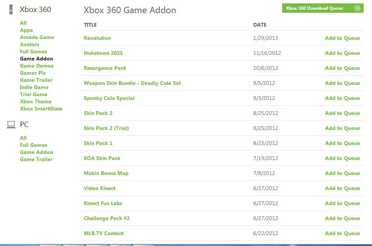Click the Xbox 360 console icon
The image size is (372, 246).
[11, 9]
